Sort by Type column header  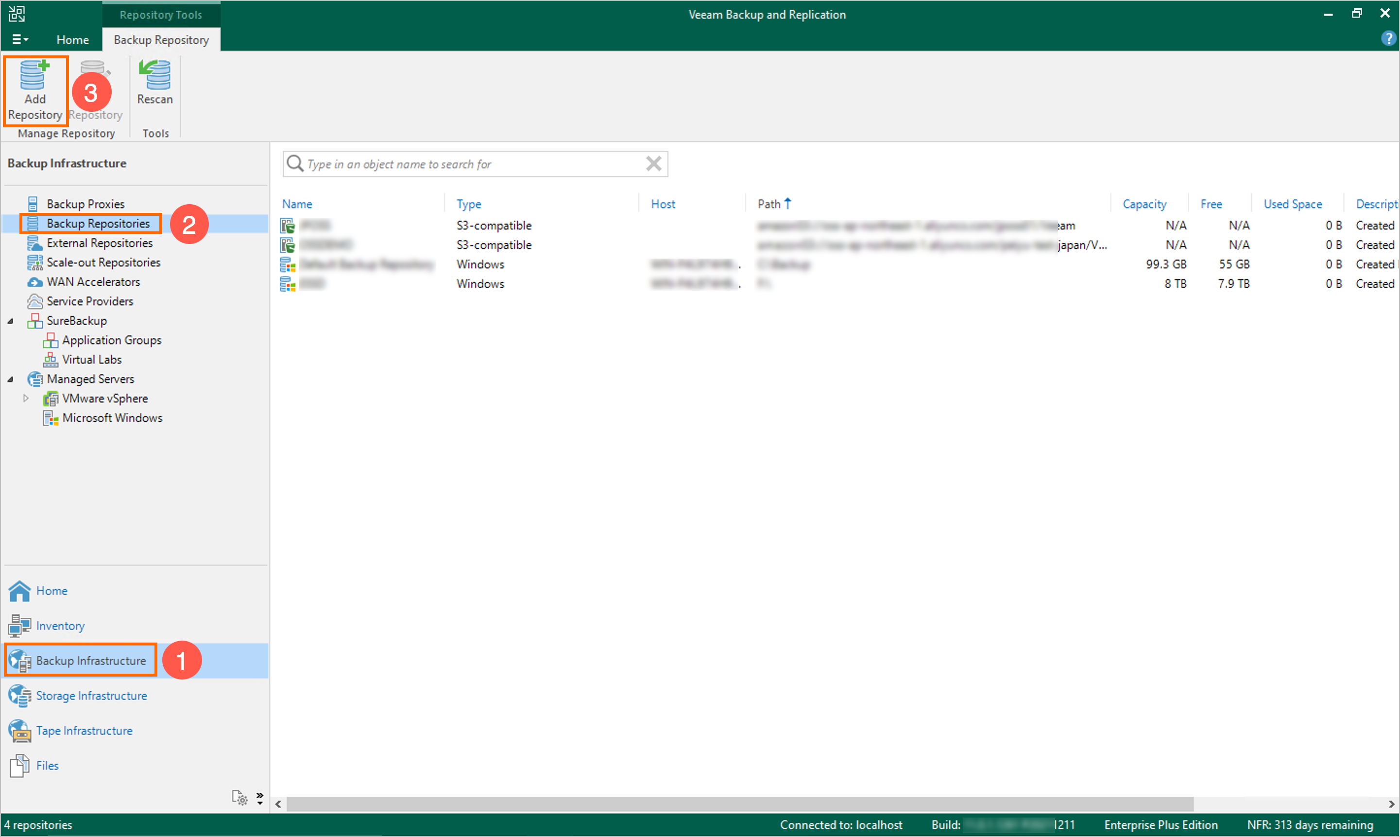pyautogui.click(x=469, y=204)
